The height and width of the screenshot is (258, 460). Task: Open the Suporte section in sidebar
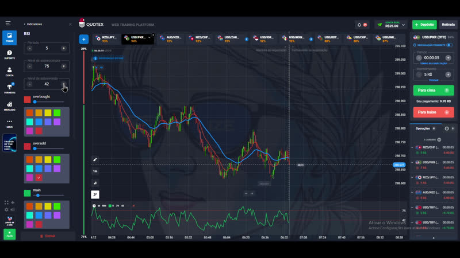click(x=9, y=54)
